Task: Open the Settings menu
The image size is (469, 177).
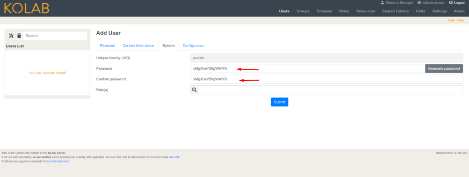Action: [439, 11]
